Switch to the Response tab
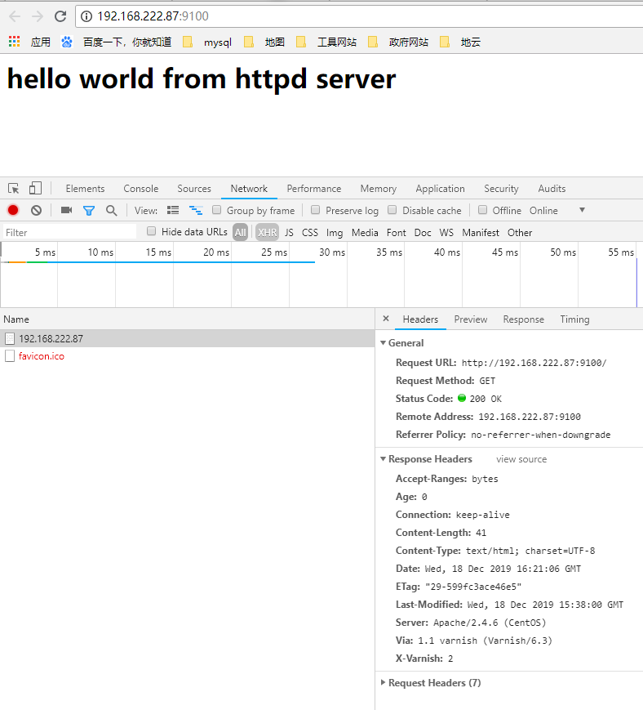The height and width of the screenshot is (710, 643). coord(524,319)
